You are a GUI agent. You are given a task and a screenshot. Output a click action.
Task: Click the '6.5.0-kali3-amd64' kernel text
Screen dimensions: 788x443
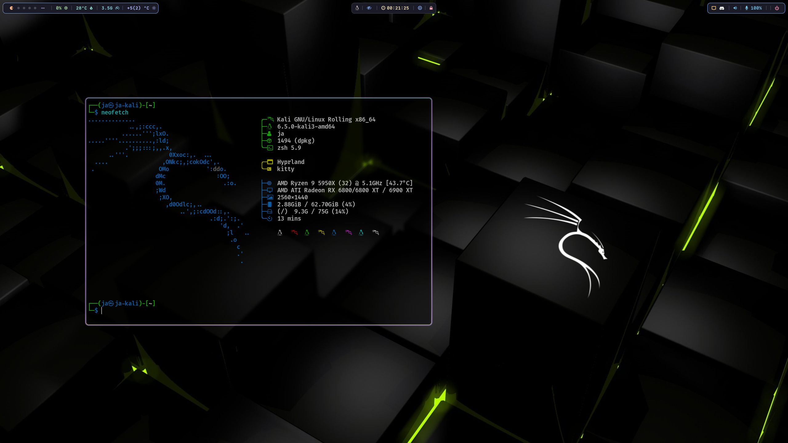[306, 126]
